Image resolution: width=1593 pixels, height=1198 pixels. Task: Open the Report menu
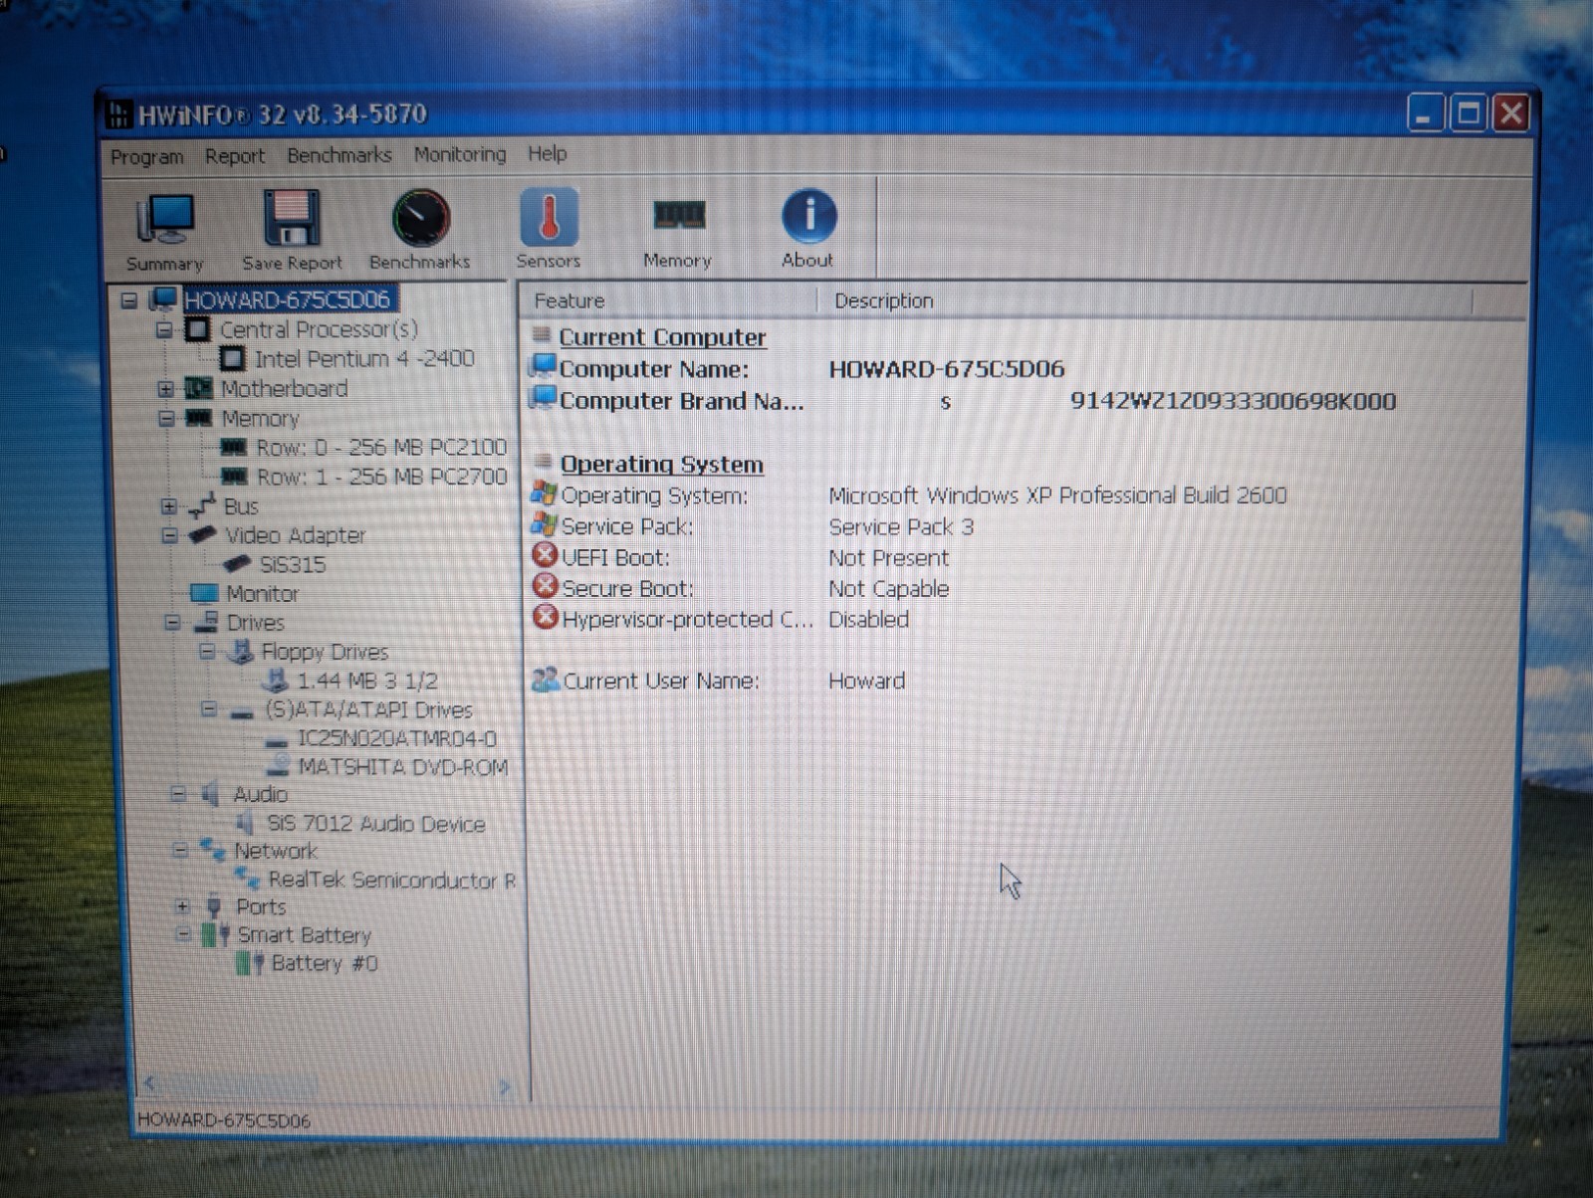click(235, 155)
